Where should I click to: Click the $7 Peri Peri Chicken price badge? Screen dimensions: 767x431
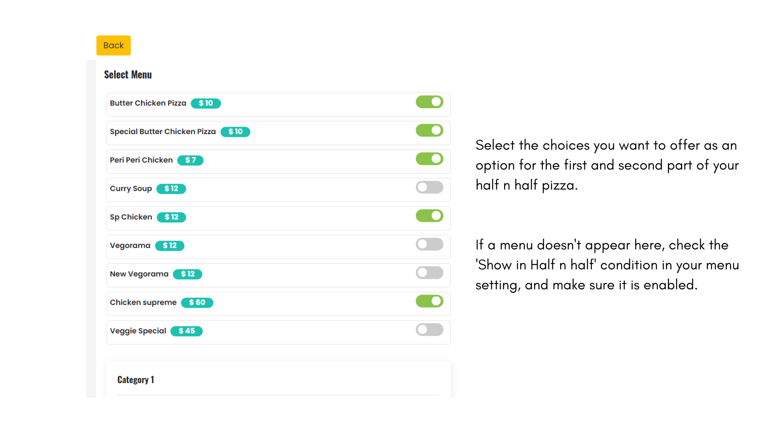point(190,160)
